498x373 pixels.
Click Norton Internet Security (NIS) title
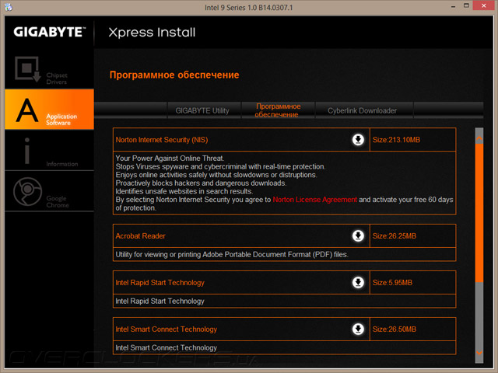pyautogui.click(x=162, y=140)
